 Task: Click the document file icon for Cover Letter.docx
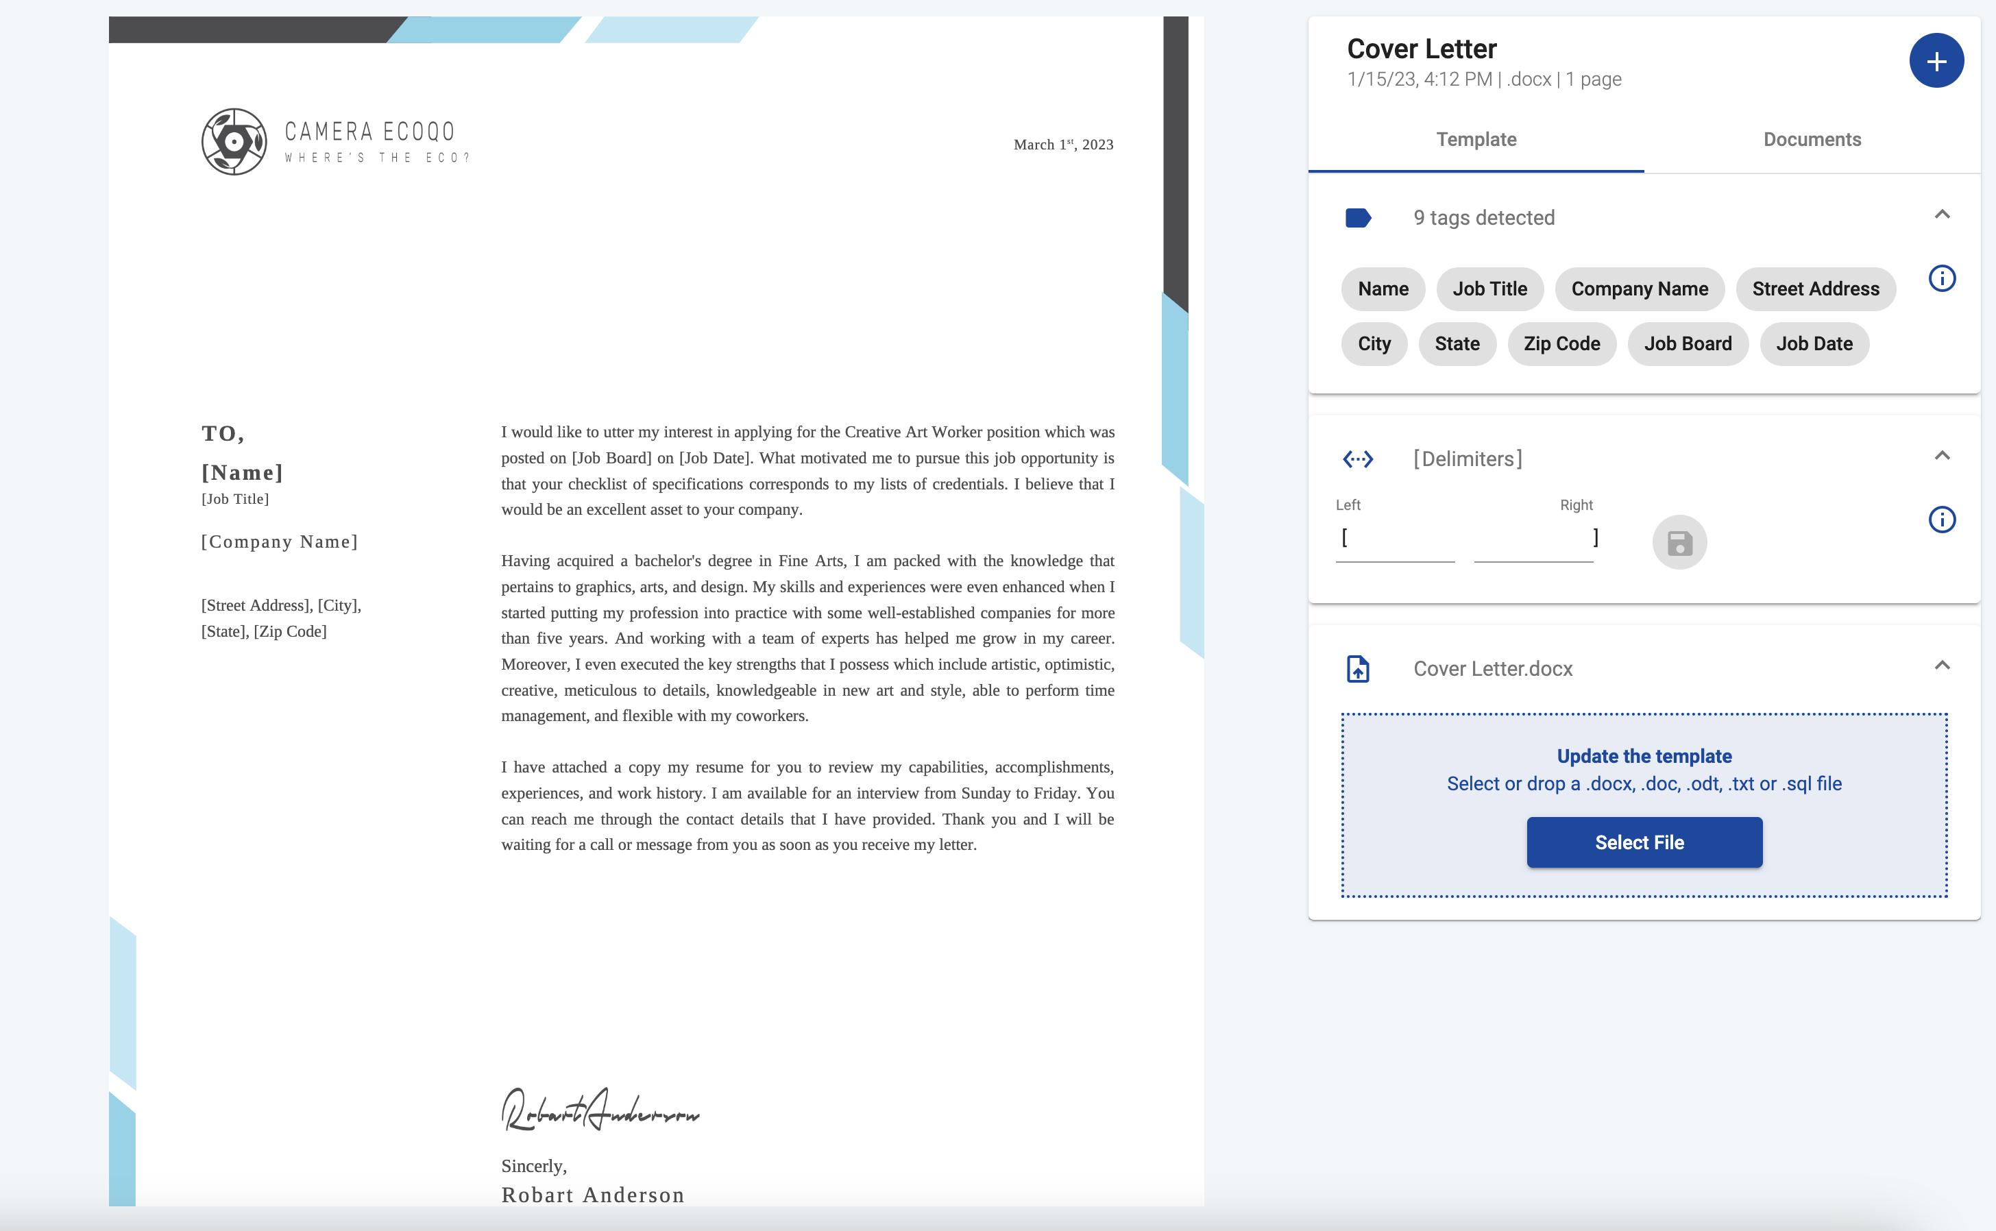click(x=1357, y=666)
